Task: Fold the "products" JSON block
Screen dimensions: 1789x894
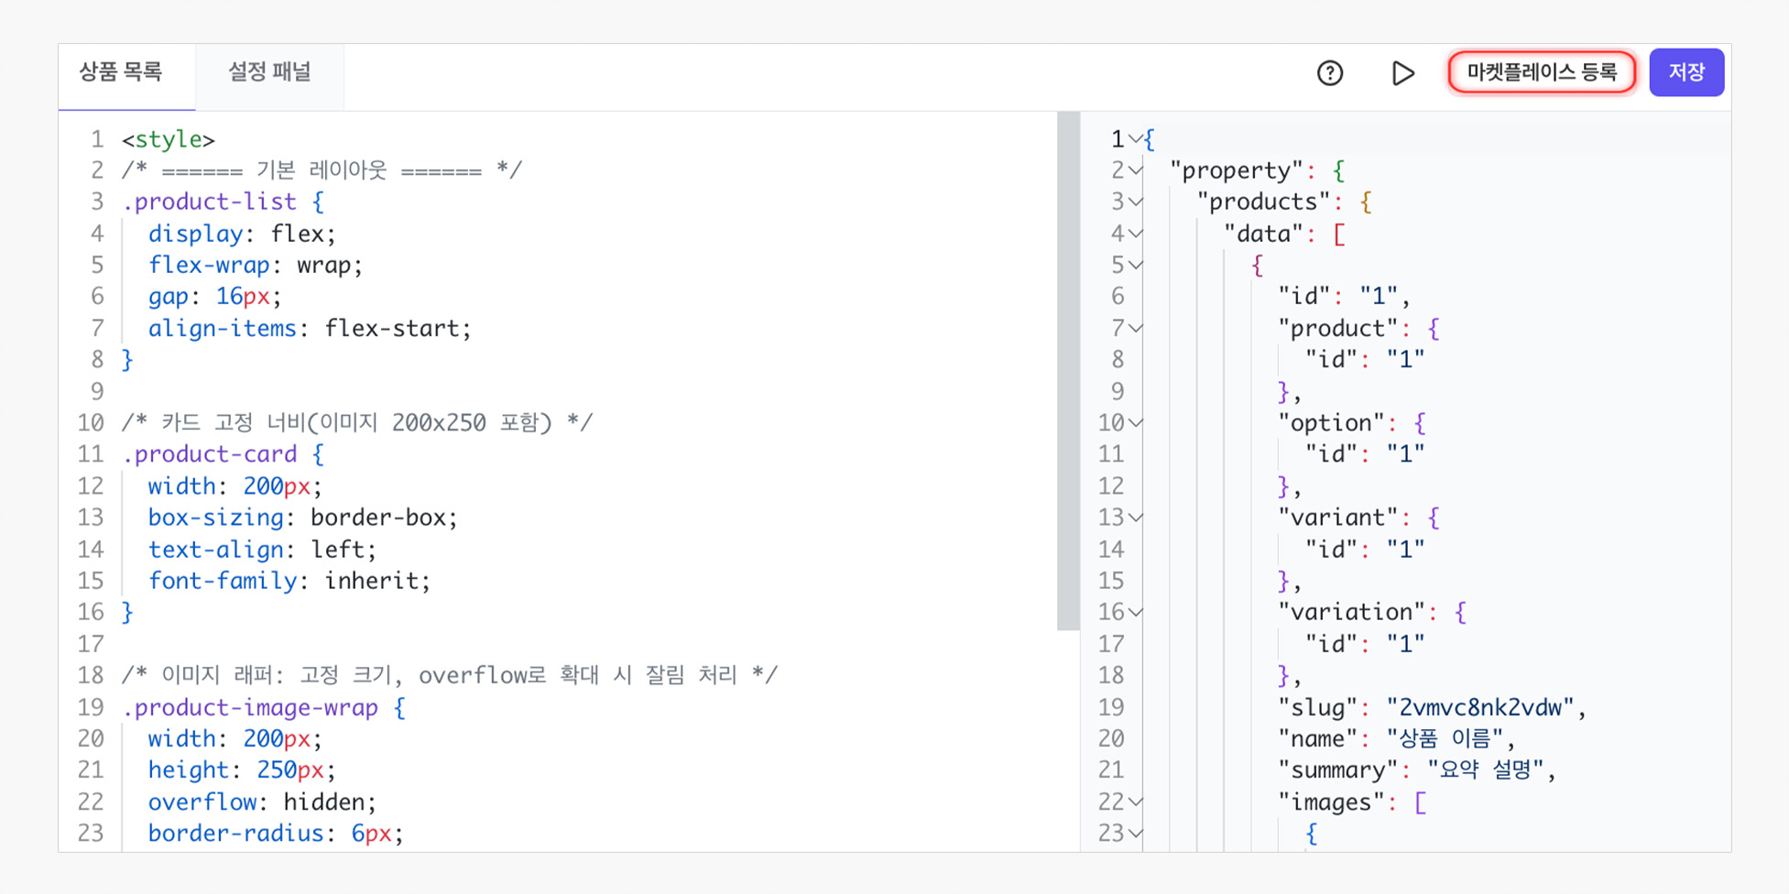Action: tap(1136, 202)
